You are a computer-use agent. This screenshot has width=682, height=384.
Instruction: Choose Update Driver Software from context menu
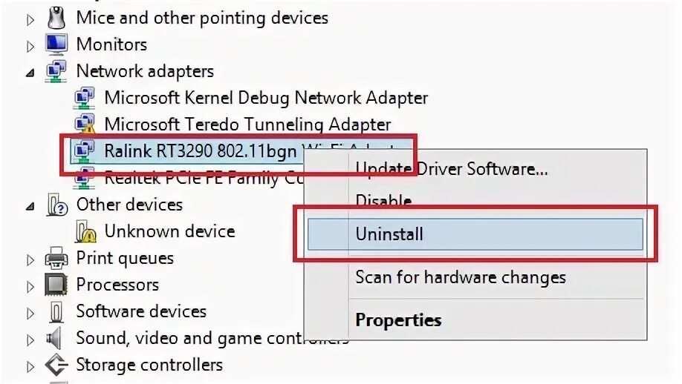coord(452,169)
